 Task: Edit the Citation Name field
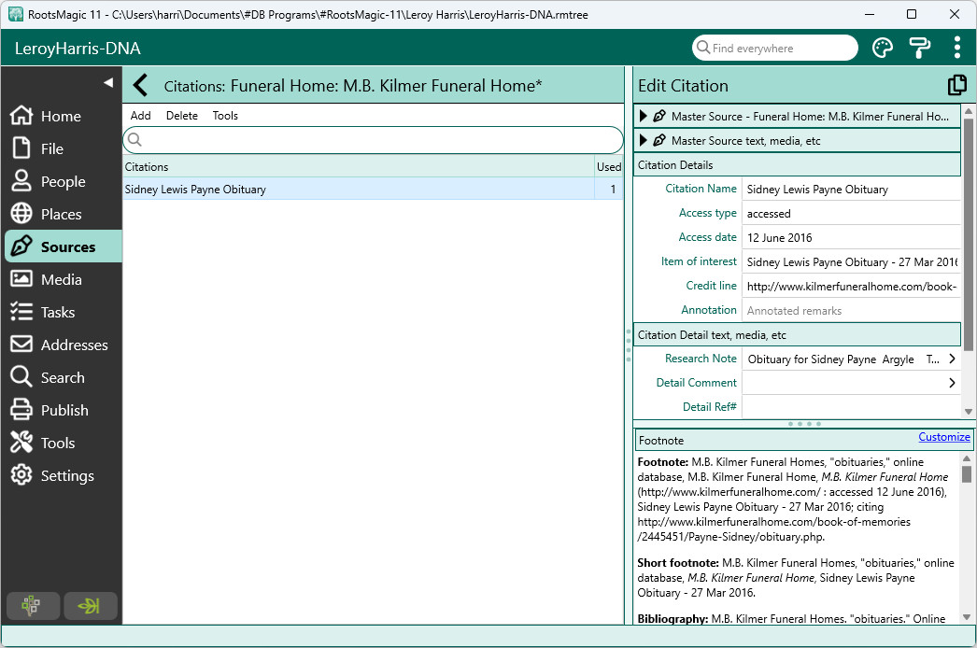[851, 189]
